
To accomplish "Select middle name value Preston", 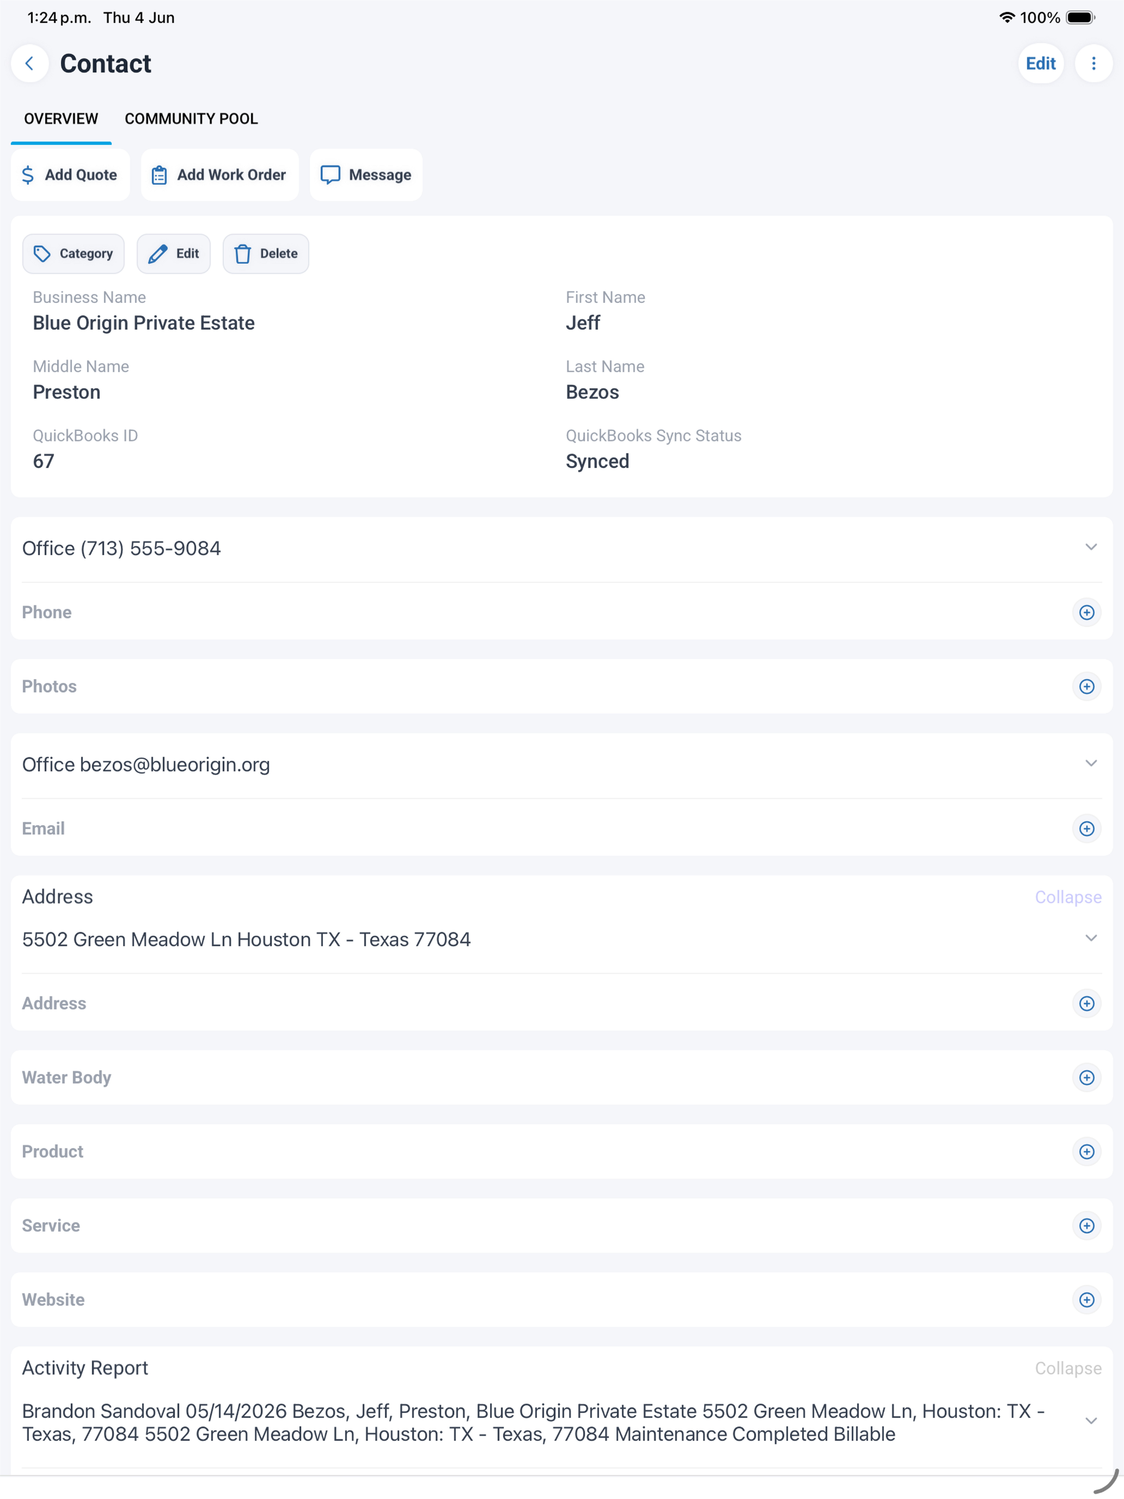I will click(x=66, y=392).
